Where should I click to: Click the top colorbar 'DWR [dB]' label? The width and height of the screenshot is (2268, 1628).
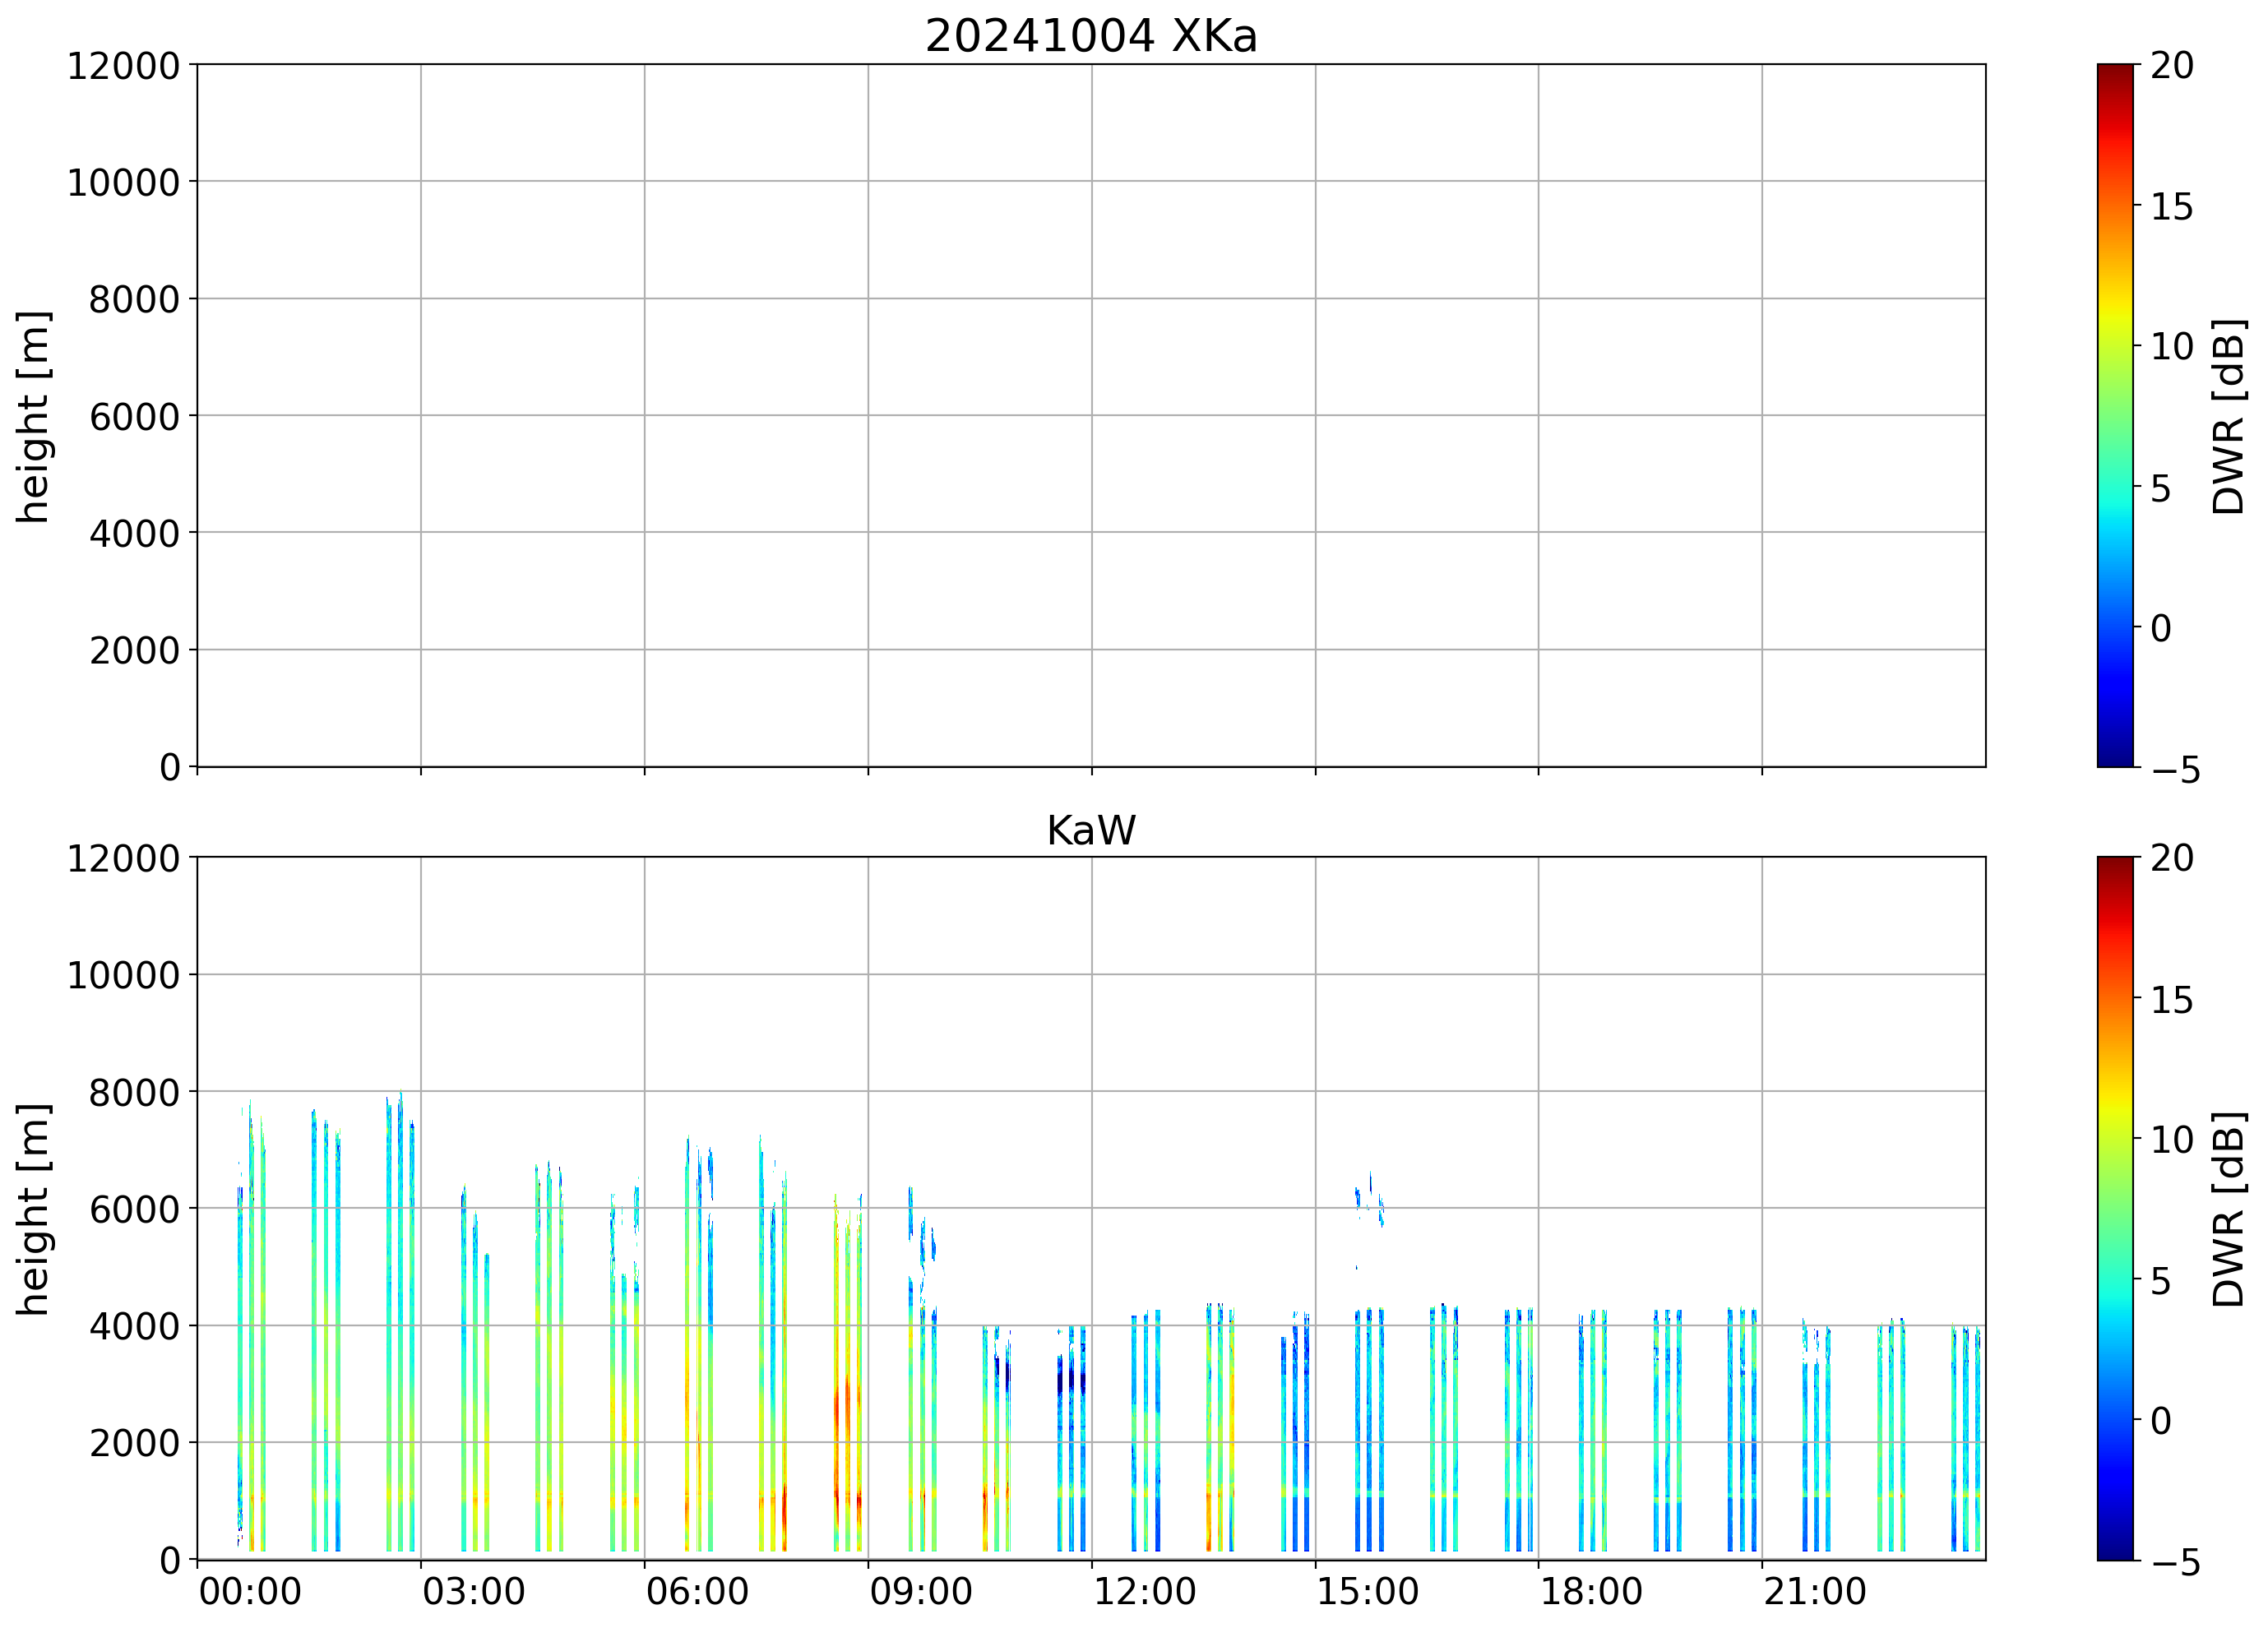point(2229,416)
